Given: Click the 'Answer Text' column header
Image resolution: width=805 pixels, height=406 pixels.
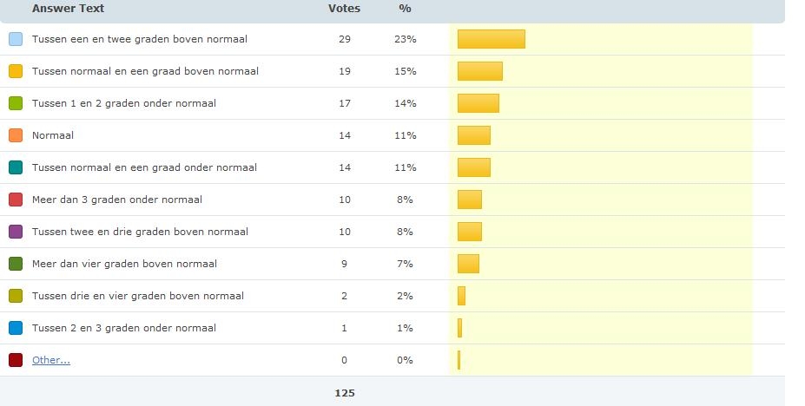Looking at the screenshot, I should click(68, 8).
